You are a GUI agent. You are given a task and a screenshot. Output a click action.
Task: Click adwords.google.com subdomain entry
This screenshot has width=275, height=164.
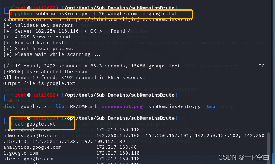29,136
